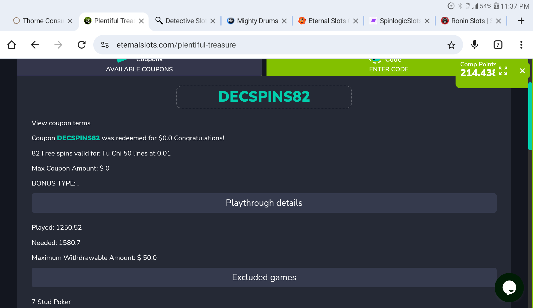Viewport: 533px width, 308px height.
Task: Reload the page with refresh icon
Action: point(82,45)
